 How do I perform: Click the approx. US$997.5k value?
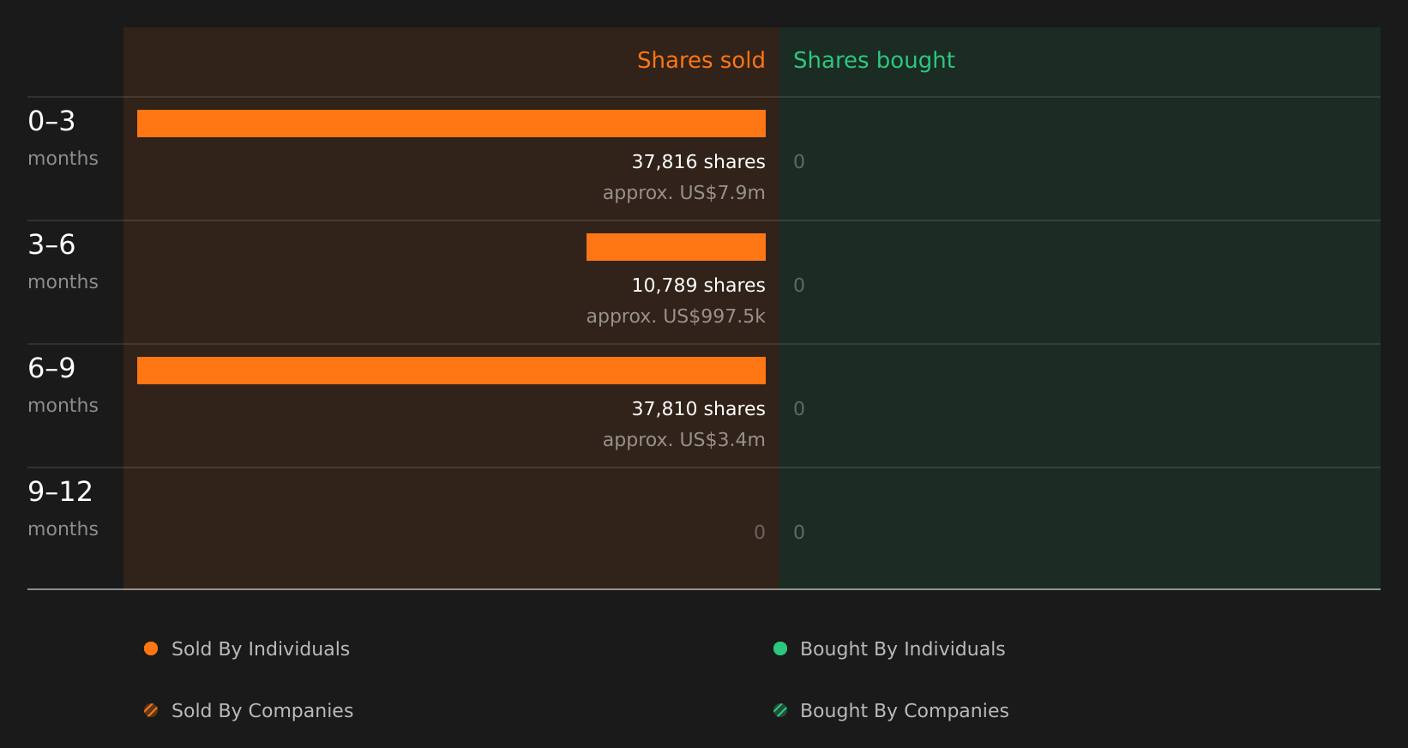pos(676,317)
